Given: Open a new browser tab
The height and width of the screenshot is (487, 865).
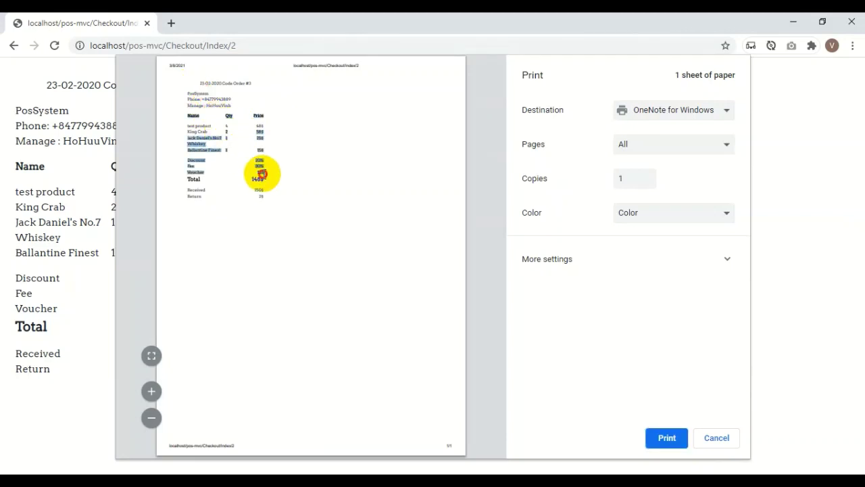Looking at the screenshot, I should (171, 23).
